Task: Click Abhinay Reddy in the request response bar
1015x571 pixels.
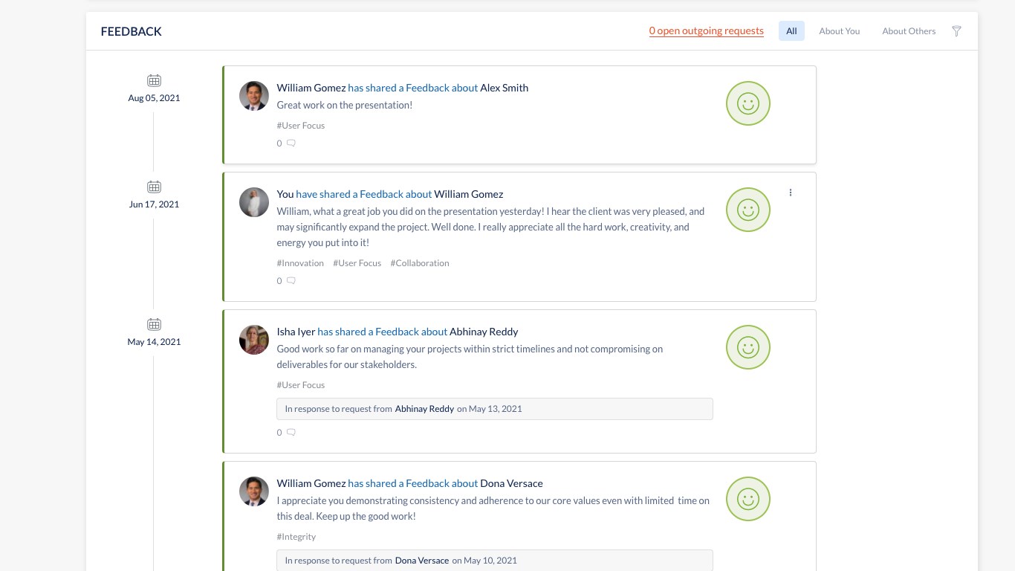Action: coord(424,409)
